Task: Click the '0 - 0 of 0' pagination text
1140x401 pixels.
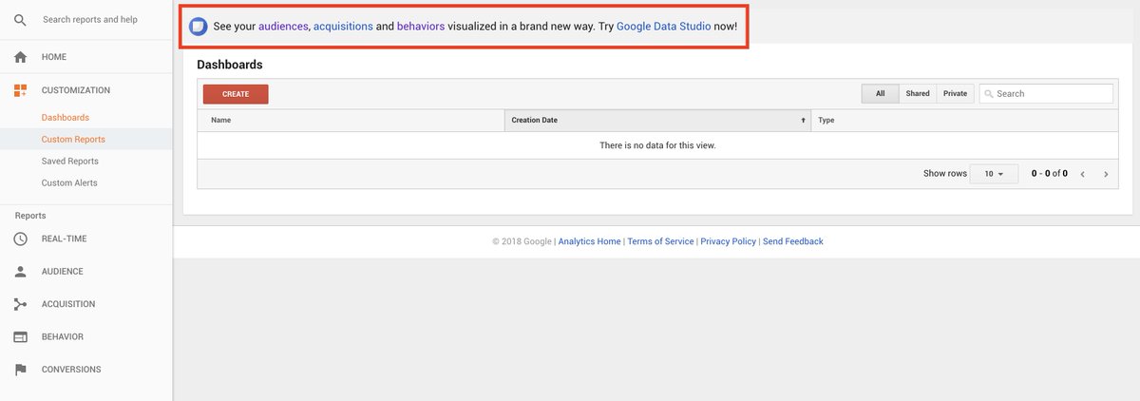Action: coord(1050,174)
